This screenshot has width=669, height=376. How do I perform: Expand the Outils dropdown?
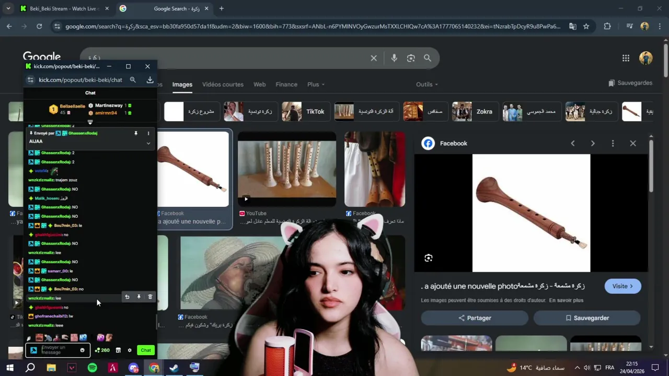click(x=427, y=84)
